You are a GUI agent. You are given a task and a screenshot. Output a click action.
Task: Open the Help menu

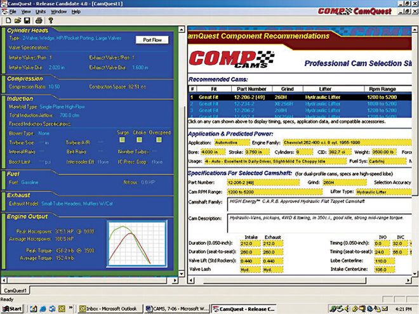point(76,12)
